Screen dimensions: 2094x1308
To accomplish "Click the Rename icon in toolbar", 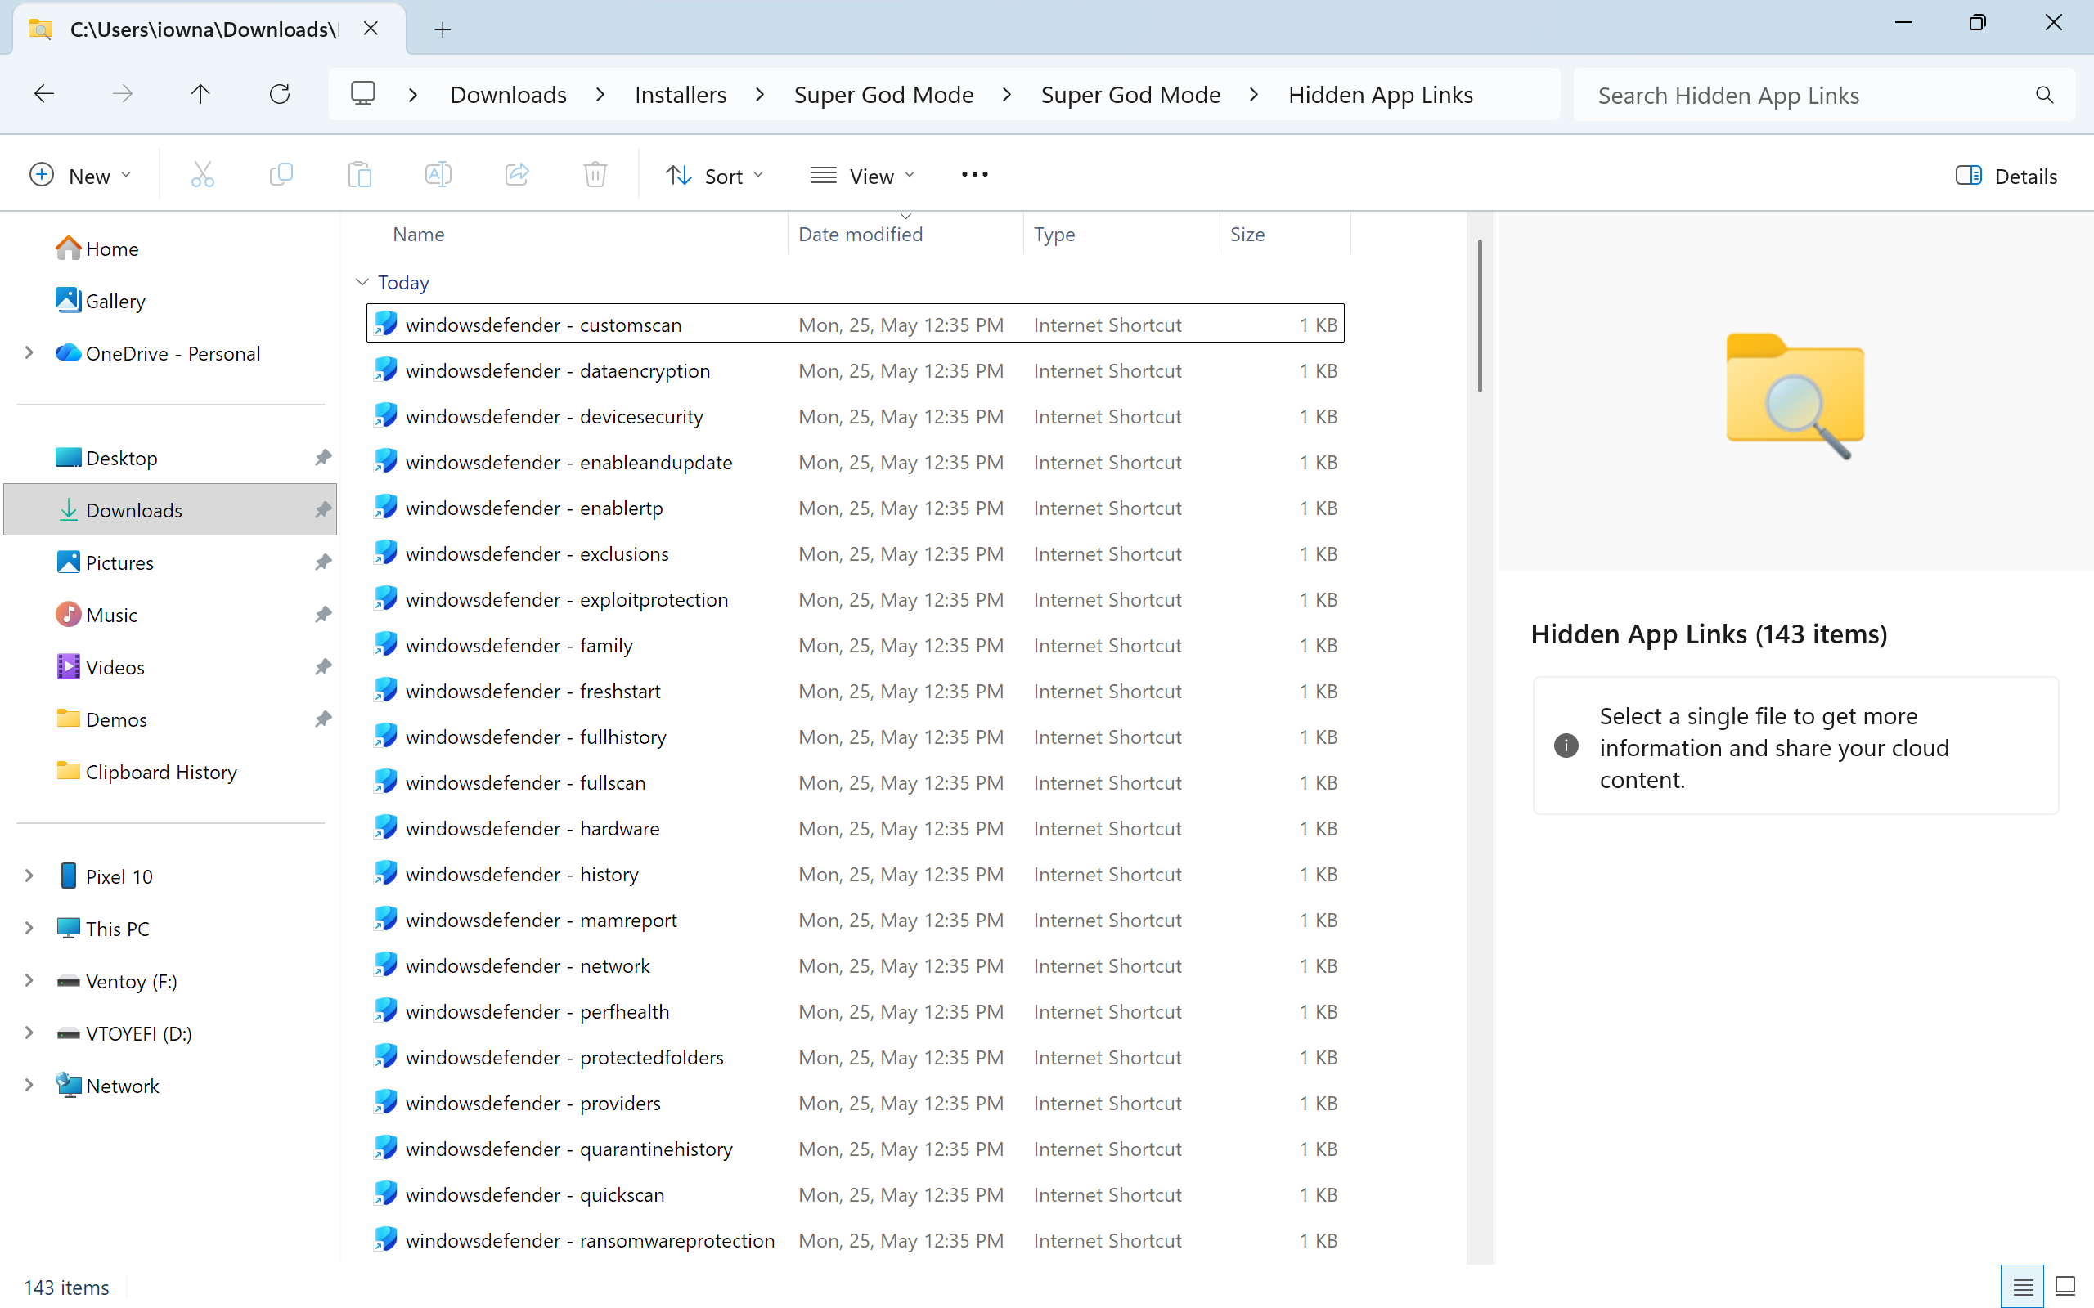I will (438, 176).
